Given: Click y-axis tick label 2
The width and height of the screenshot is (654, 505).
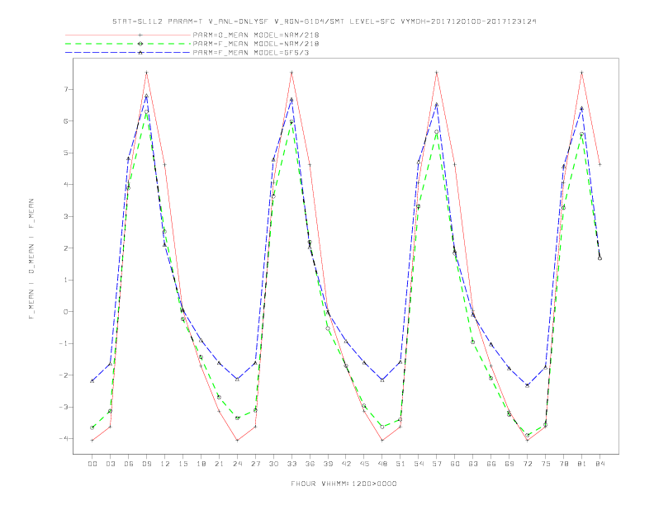Looking at the screenshot, I should click(66, 248).
